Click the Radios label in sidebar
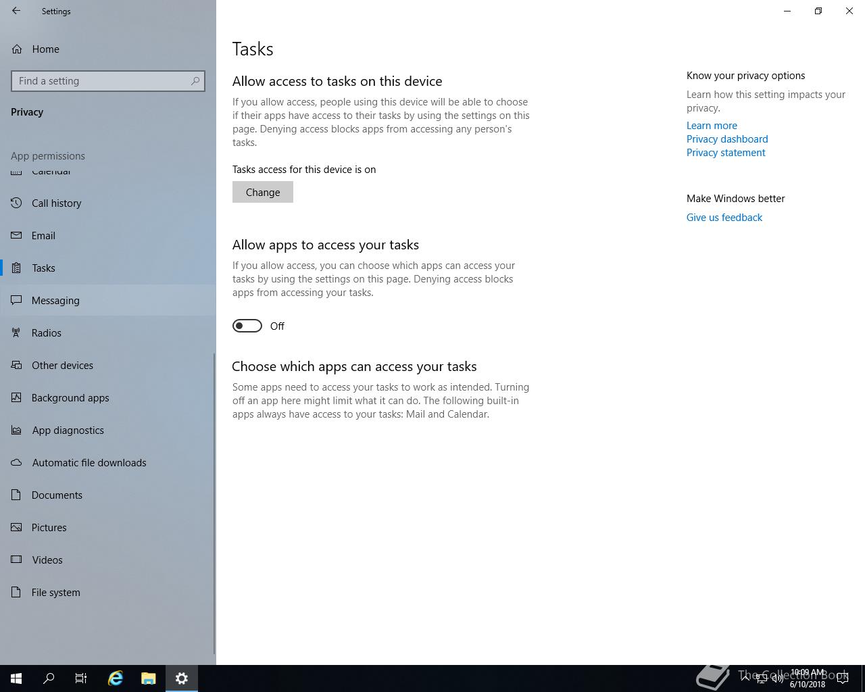 coord(47,333)
